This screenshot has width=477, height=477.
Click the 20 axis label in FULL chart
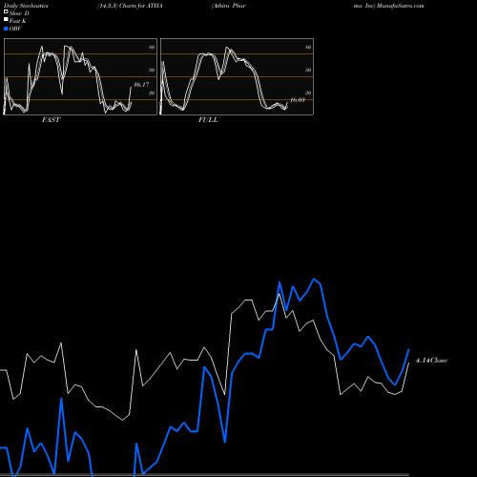(308, 93)
